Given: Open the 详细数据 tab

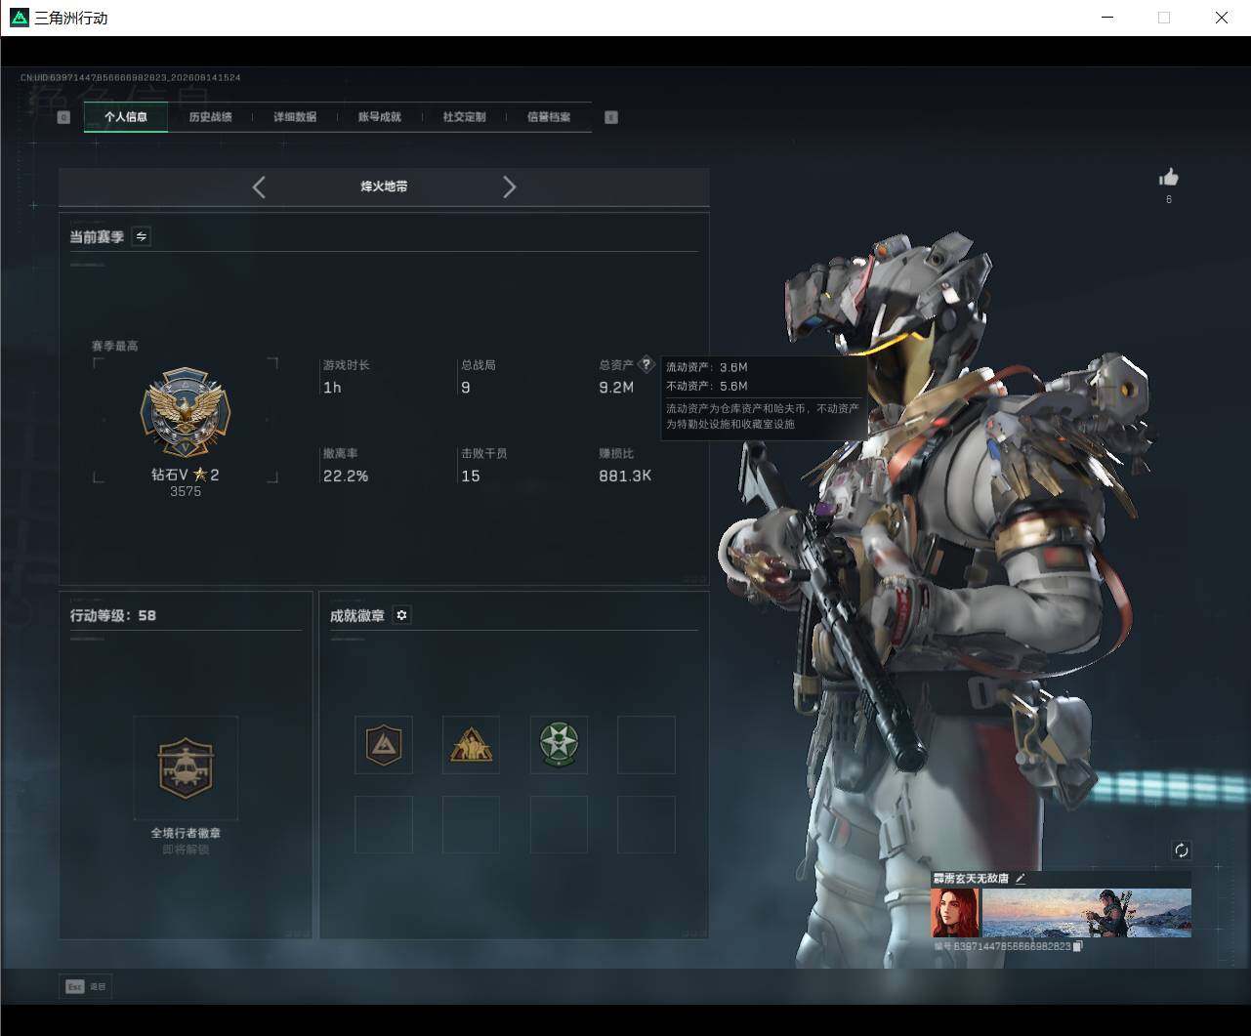Looking at the screenshot, I should (295, 117).
